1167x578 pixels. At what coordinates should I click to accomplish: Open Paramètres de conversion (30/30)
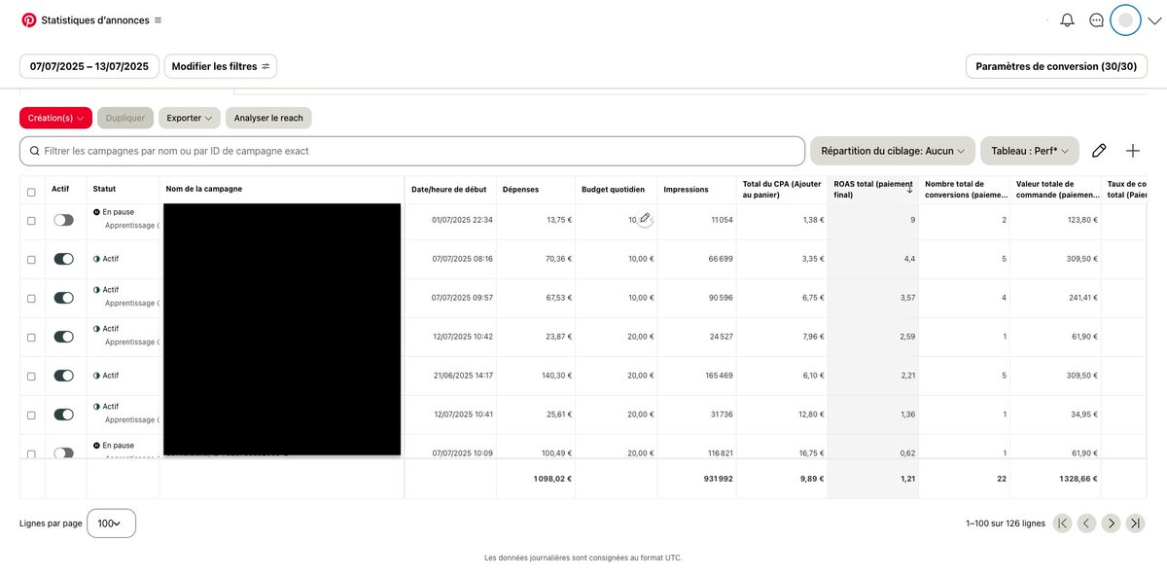pos(1056,66)
